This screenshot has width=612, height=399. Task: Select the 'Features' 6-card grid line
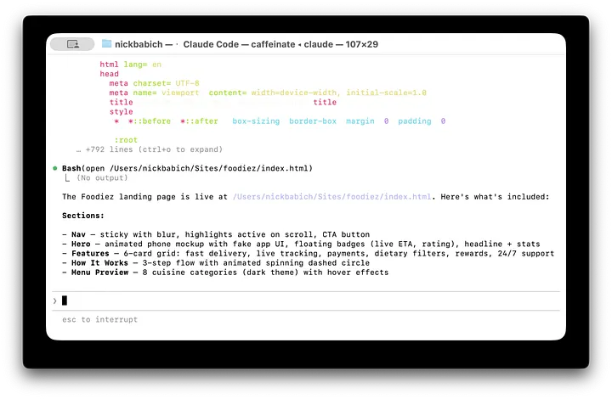click(308, 253)
